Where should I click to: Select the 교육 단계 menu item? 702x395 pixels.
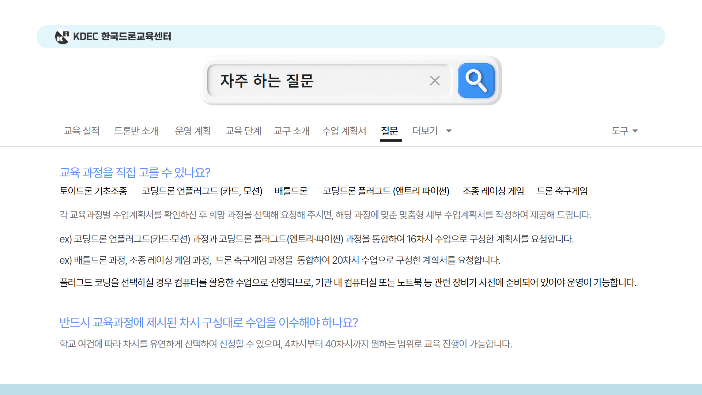(x=243, y=131)
